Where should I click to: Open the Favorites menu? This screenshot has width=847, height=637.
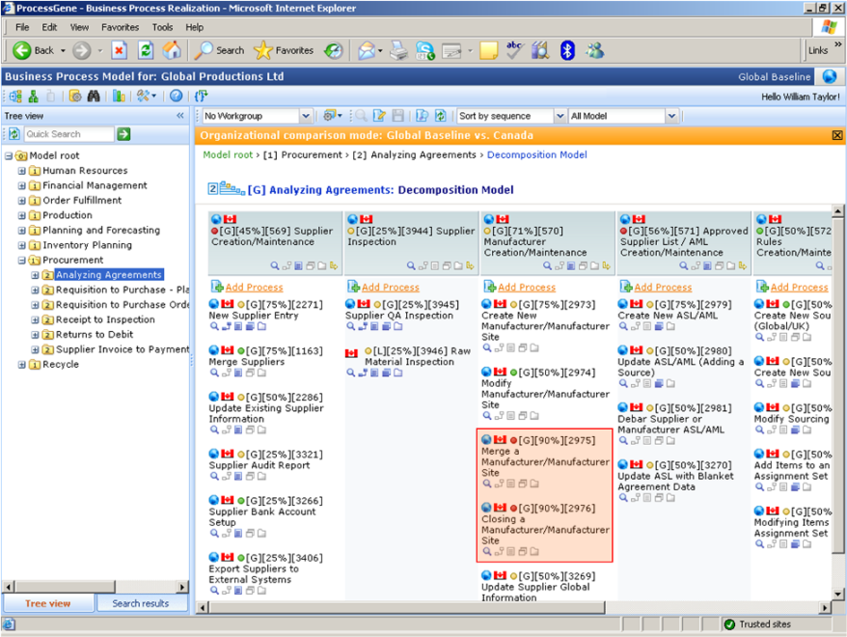(x=120, y=27)
